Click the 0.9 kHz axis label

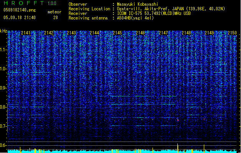pyautogui.click(x=3, y=88)
